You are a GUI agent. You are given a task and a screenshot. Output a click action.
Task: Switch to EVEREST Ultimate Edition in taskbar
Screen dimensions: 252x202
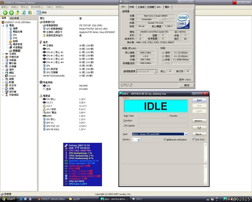pos(52,199)
